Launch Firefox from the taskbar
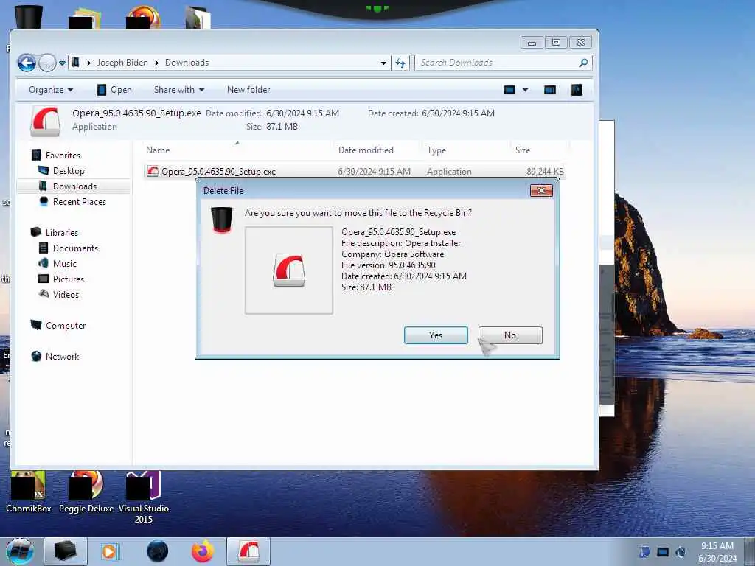This screenshot has width=755, height=566. [203, 551]
